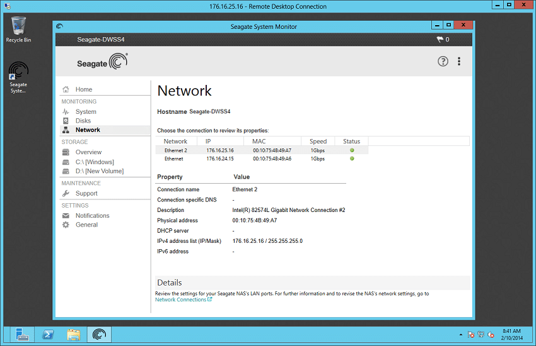This screenshot has height=346, width=536.
Task: Click the Physical address value
Action: [254, 221]
